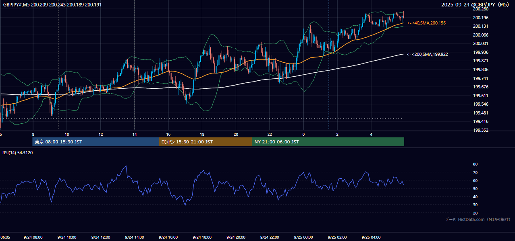The height and width of the screenshot is (241, 515).
Task: Click price axis label 199.481
Action: [480, 113]
